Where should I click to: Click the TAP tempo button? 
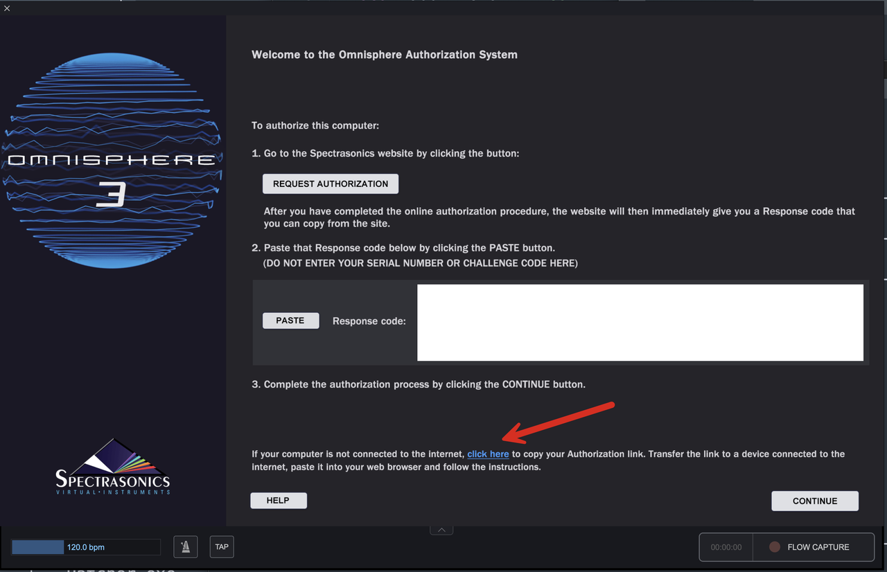222,547
